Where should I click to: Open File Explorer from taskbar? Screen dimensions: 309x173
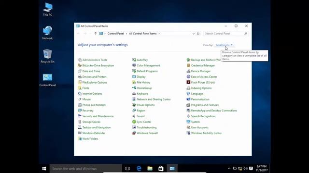tap(150, 169)
